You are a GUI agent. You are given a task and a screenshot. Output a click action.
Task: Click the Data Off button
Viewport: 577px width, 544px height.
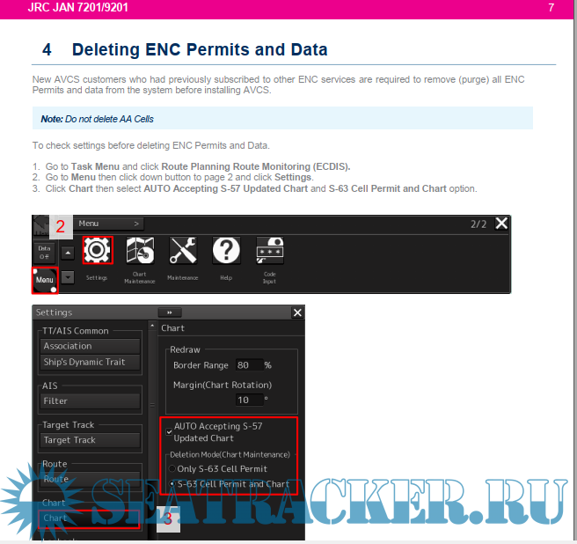45,252
